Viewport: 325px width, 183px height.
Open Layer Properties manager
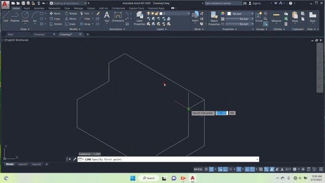point(140,18)
